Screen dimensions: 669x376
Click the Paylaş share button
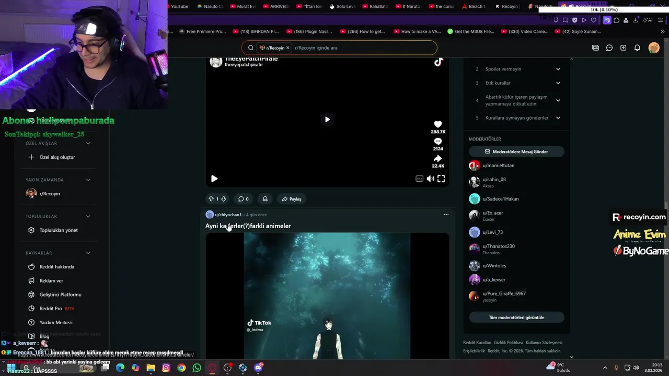point(292,199)
